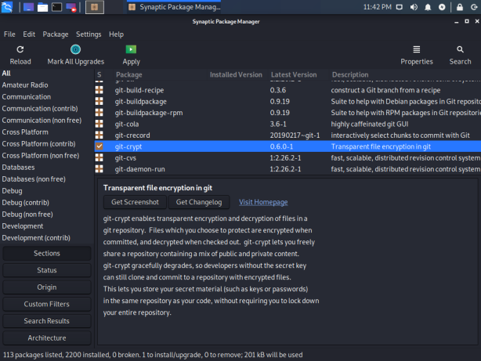Launch the terminal from the panel
The height and width of the screenshot is (361, 481).
(x=56, y=7)
